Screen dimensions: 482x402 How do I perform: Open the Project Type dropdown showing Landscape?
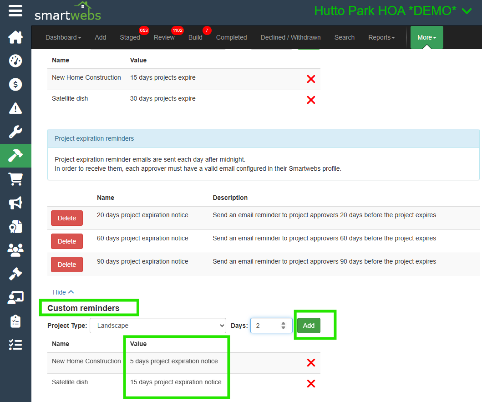(158, 326)
